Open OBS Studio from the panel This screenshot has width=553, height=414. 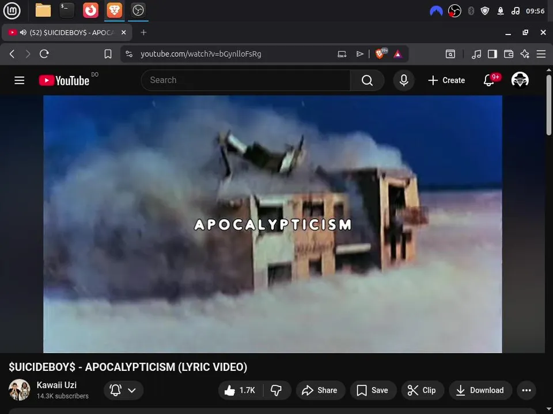point(138,10)
